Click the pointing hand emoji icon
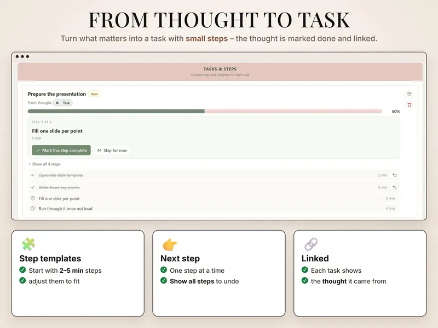 pyautogui.click(x=170, y=244)
